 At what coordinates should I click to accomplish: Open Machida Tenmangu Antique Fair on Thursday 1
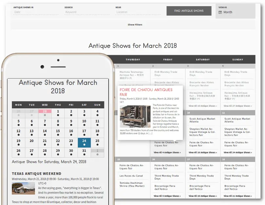tap(132, 75)
